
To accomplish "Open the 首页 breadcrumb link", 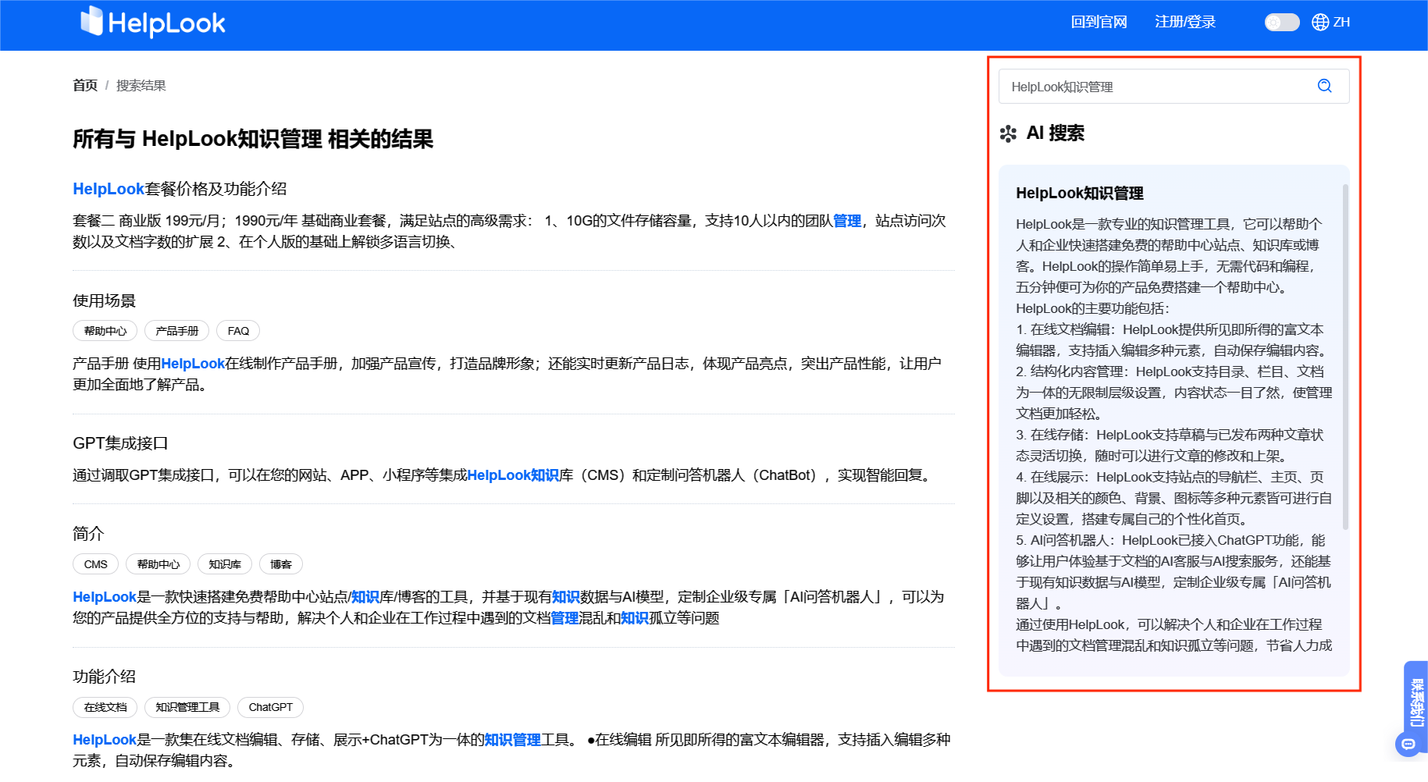I will tap(84, 85).
